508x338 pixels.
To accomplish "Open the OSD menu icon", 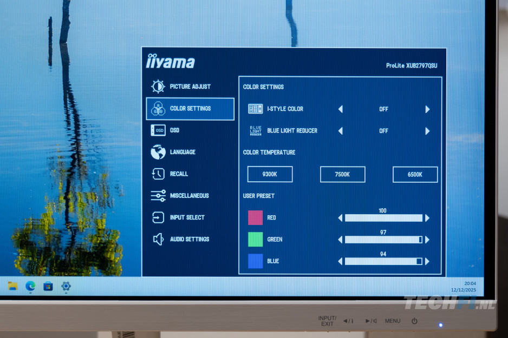I will tap(158, 130).
